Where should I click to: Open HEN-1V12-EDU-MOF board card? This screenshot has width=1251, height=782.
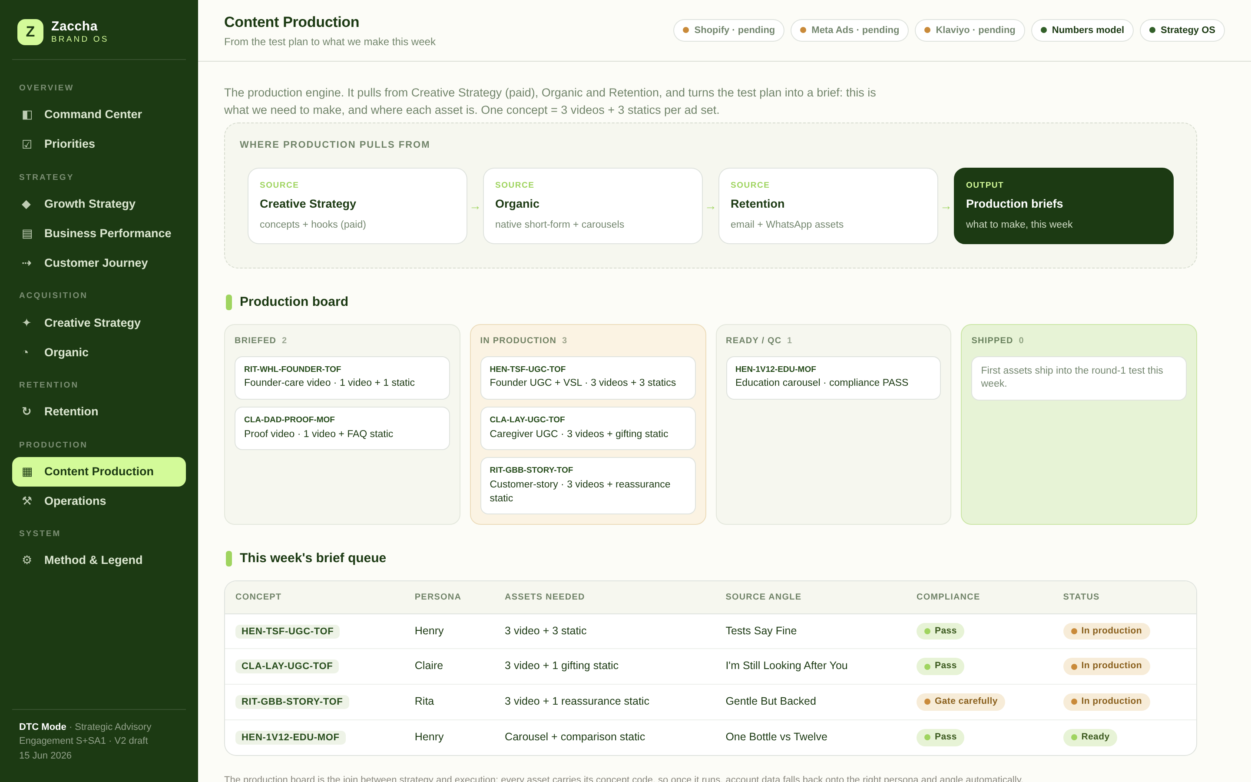pyautogui.click(x=833, y=378)
